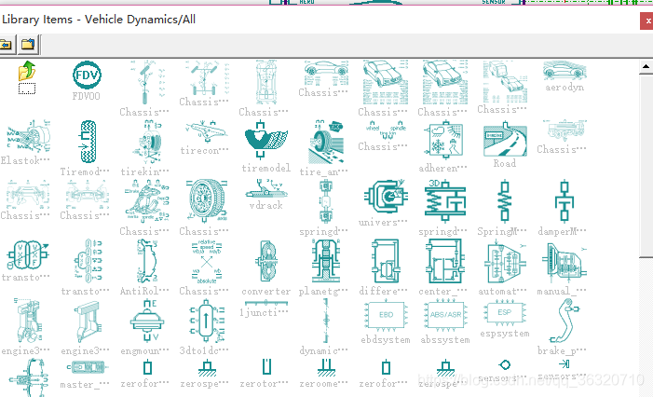
Task: Select the engmoun engine mount icon
Action: pos(146,321)
